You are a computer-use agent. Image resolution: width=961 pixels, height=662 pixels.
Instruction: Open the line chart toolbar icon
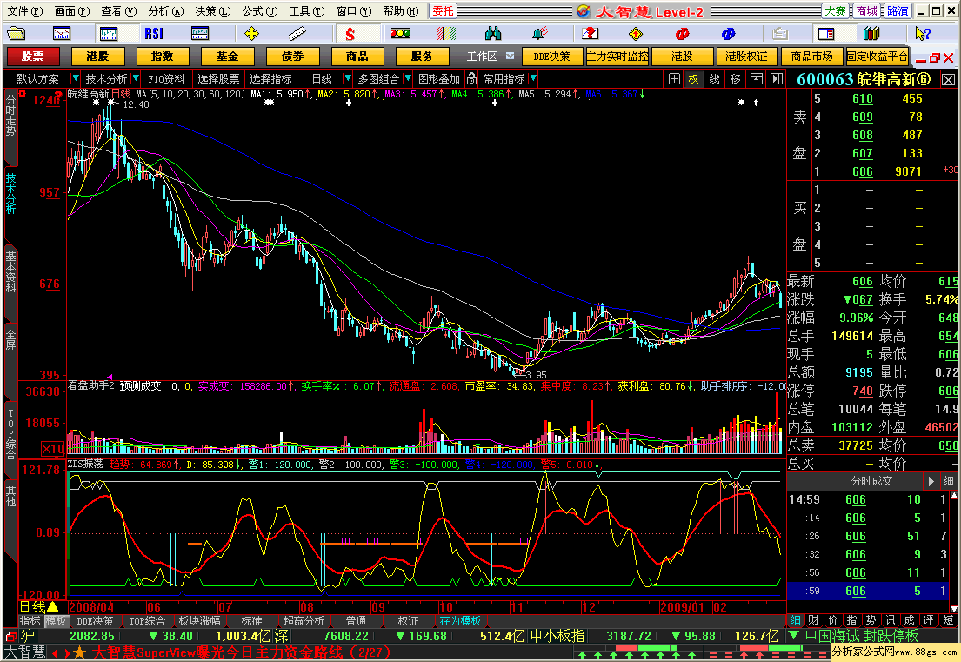[x=62, y=33]
